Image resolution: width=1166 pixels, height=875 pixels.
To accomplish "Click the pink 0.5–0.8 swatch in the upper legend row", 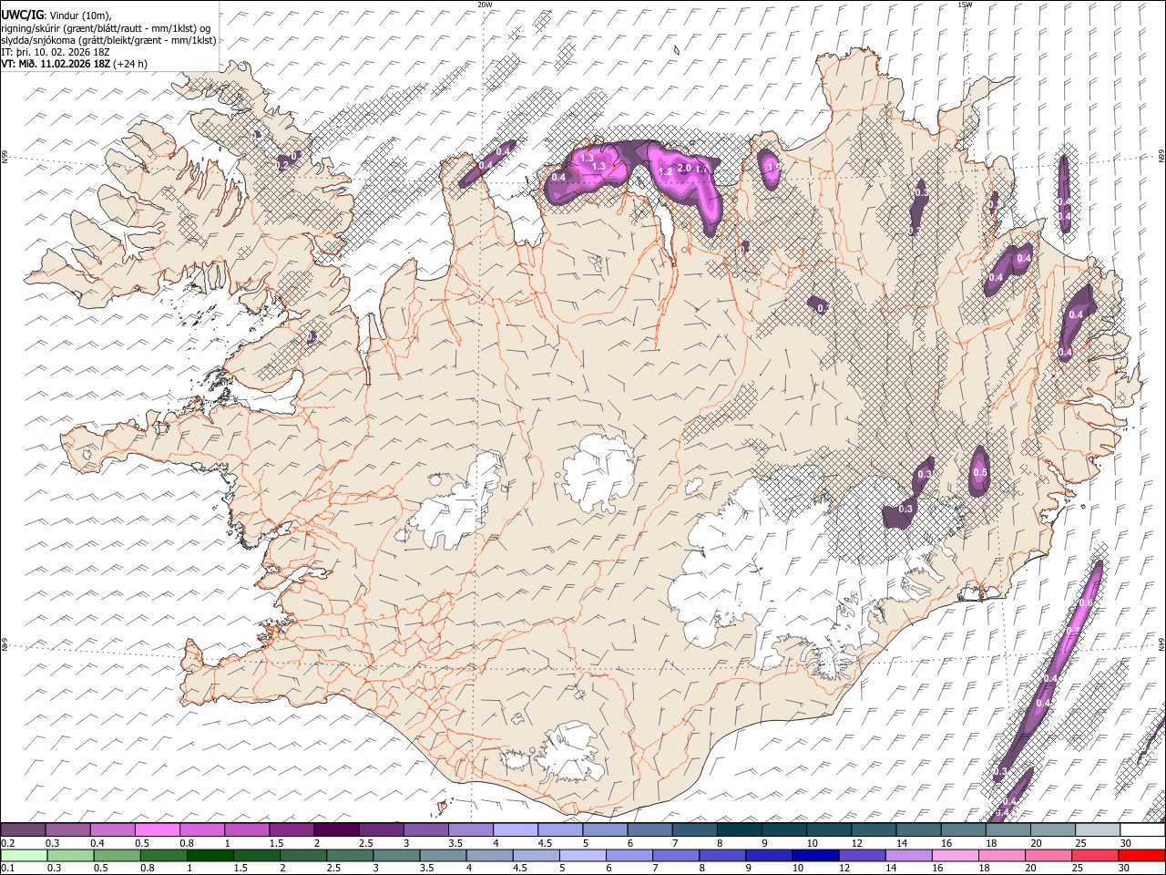I will coord(157,829).
